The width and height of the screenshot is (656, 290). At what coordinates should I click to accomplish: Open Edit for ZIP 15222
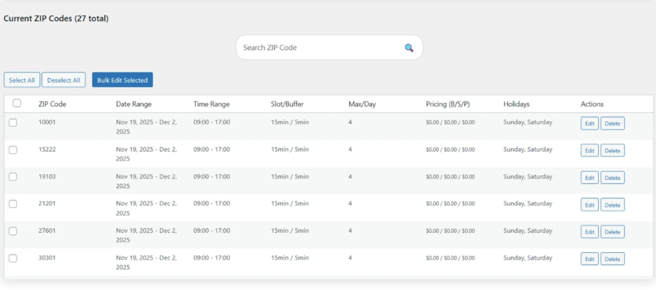pos(589,150)
